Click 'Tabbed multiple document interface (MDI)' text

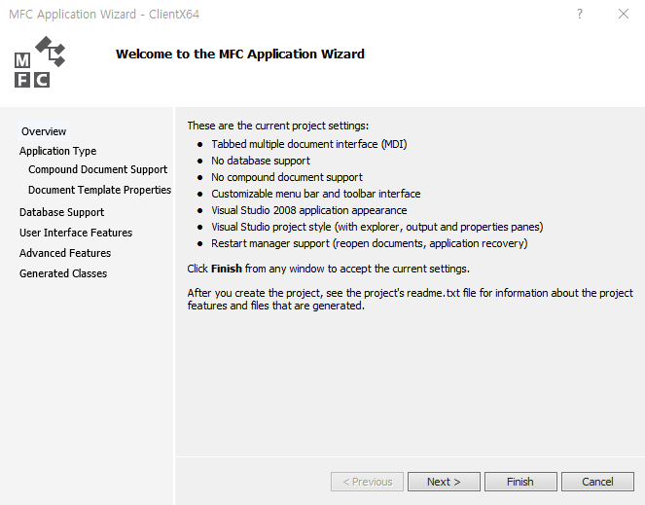[x=309, y=144]
